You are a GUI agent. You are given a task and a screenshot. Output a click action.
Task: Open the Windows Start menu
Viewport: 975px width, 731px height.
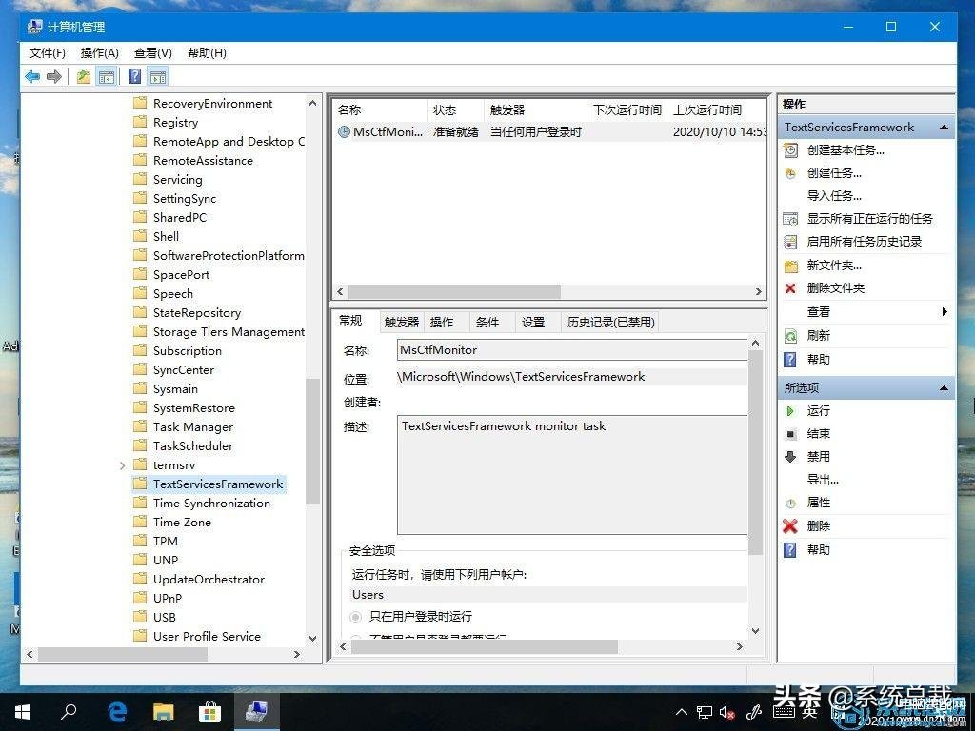tap(23, 712)
